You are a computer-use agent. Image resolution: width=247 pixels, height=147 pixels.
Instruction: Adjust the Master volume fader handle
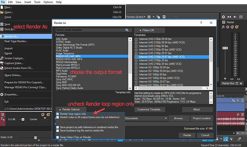[225, 48]
